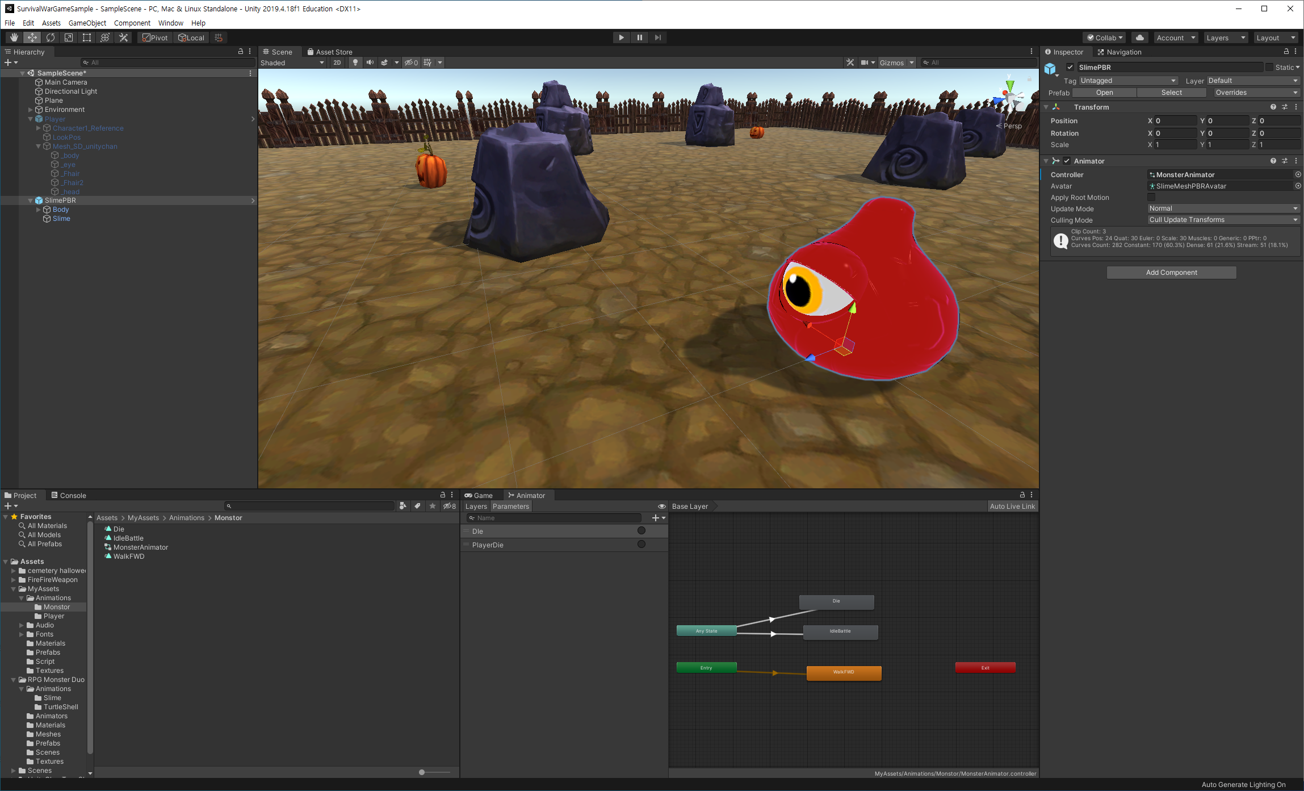Image resolution: width=1304 pixels, height=791 pixels.
Task: Open the Culling Mode dropdown
Action: point(1223,220)
